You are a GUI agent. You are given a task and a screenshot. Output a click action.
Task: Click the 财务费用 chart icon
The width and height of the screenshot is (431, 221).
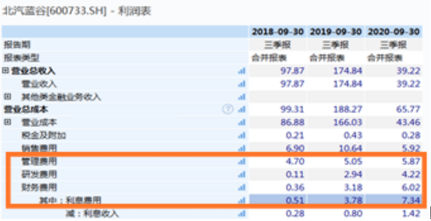point(241,188)
